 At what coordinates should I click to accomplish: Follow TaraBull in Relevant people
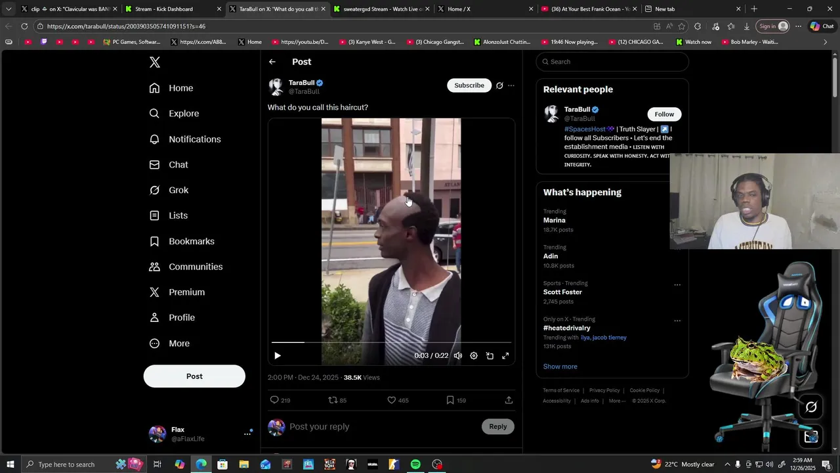664,114
